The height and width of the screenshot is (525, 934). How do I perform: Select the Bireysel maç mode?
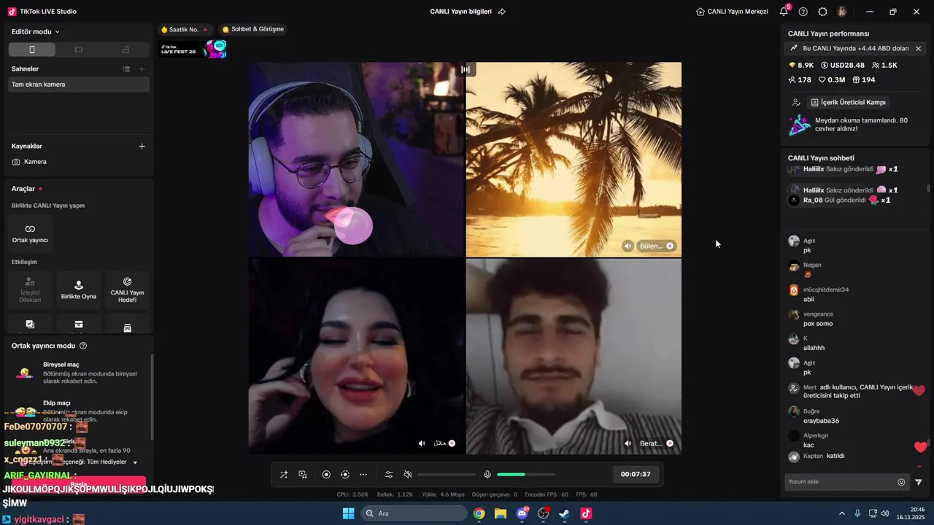pos(79,373)
